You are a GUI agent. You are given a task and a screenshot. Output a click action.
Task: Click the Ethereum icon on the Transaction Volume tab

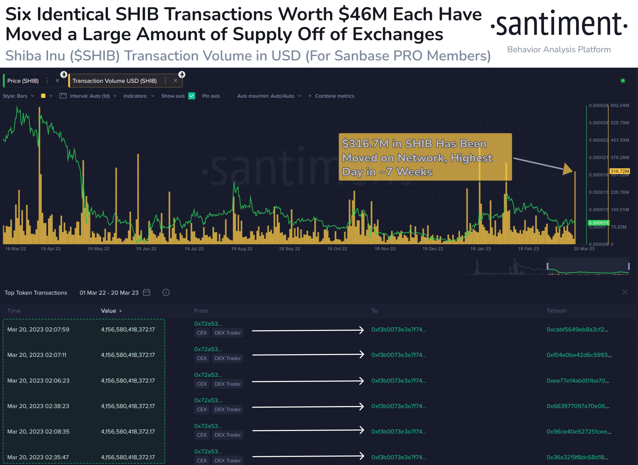click(182, 74)
